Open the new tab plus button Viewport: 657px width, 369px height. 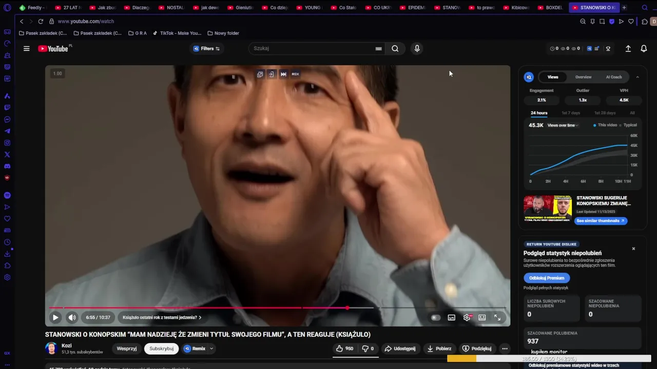[x=624, y=8]
